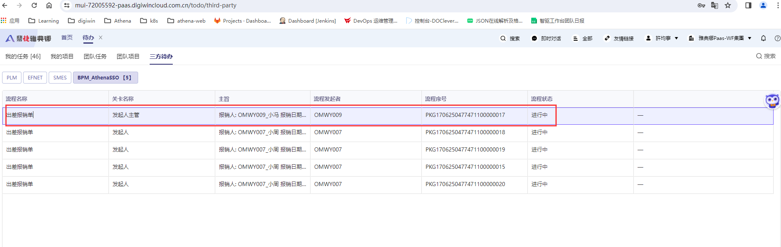
Task: Open the browser profile avatar
Action: pos(763,5)
